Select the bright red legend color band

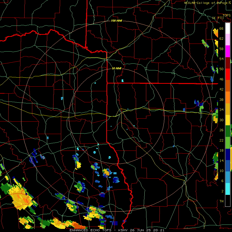click(x=228, y=74)
